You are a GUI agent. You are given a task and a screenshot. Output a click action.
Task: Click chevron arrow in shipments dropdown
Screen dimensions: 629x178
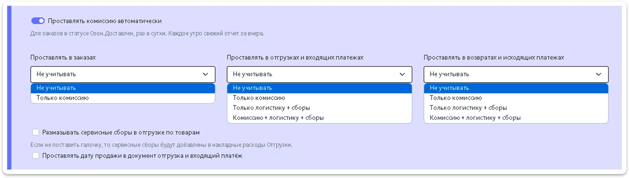click(402, 74)
